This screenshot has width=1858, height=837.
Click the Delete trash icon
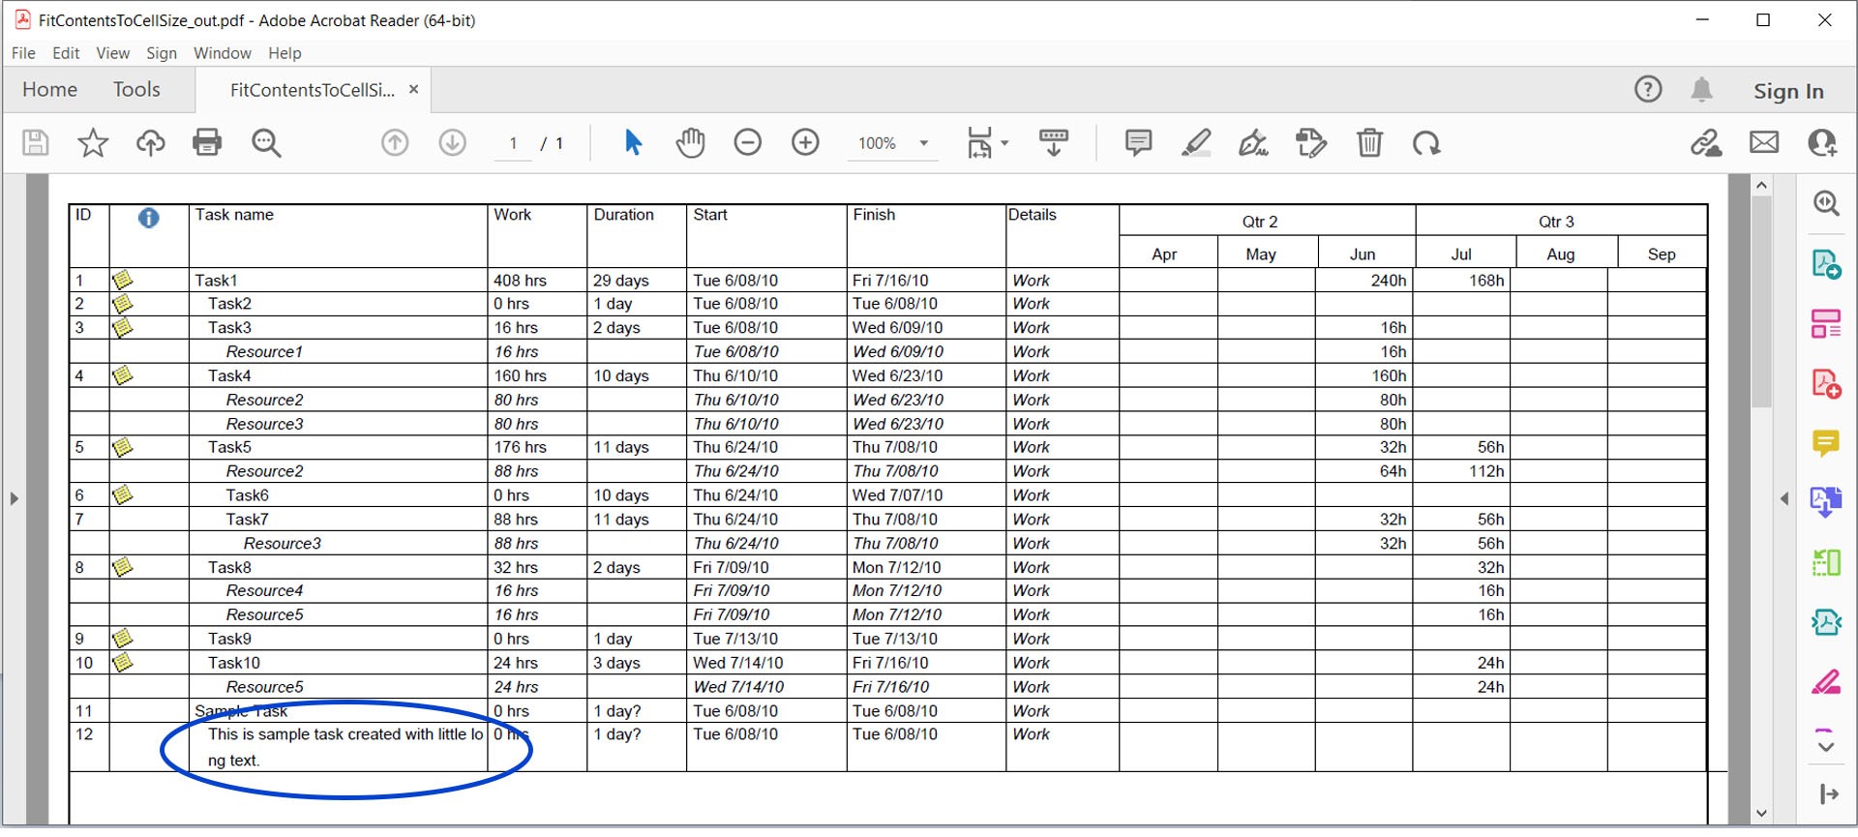point(1369,143)
